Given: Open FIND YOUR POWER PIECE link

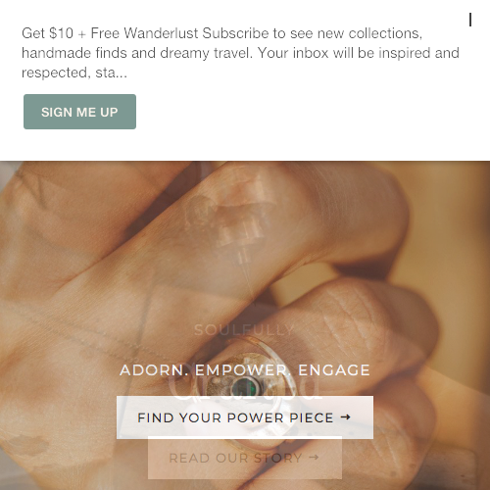Looking at the screenshot, I should [245, 417].
